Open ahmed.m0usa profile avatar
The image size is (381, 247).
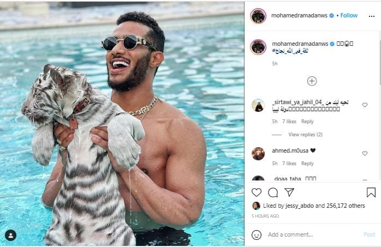[258, 154]
